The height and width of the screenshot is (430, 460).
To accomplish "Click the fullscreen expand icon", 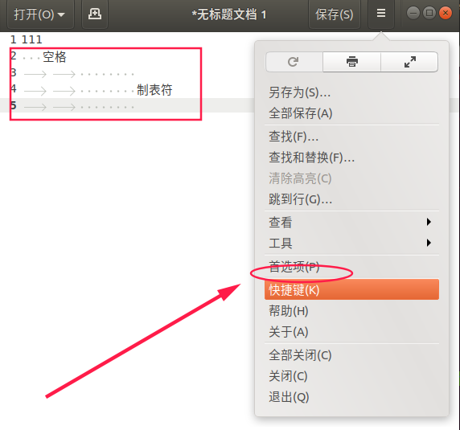I will pos(409,62).
